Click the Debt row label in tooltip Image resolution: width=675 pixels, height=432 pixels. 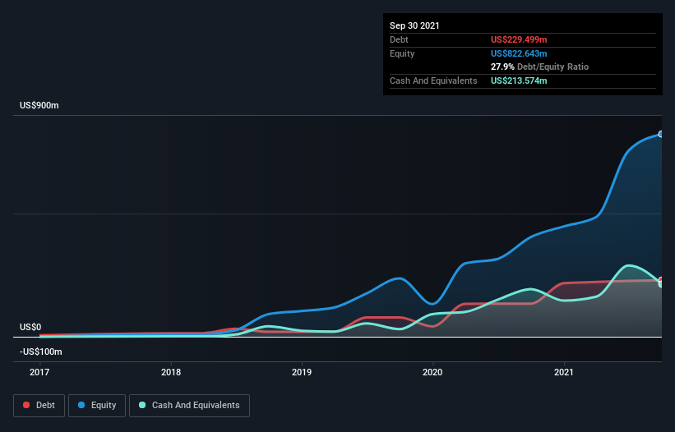point(399,39)
